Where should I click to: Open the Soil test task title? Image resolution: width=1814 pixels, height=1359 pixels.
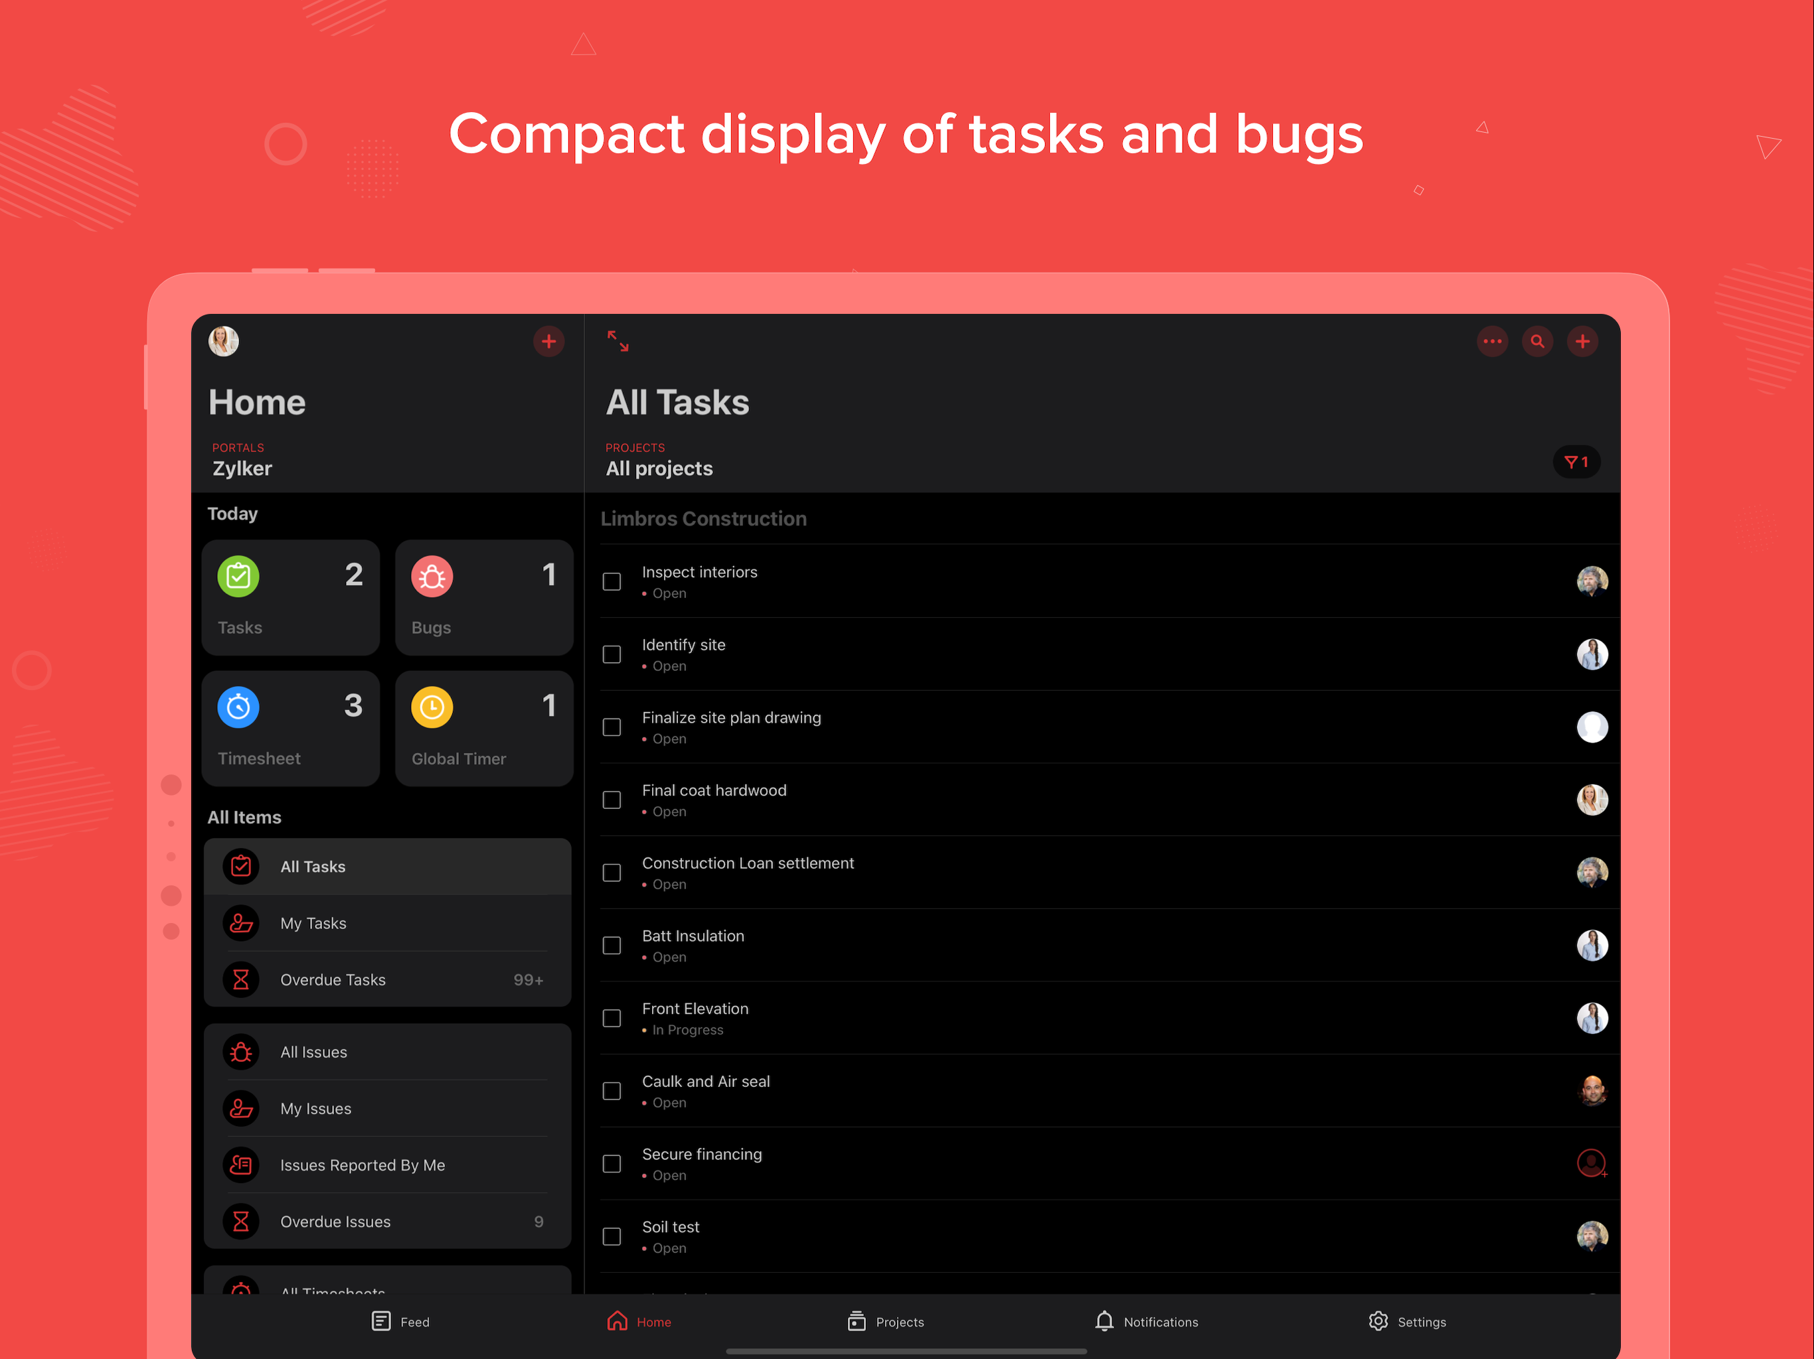[x=670, y=1227]
